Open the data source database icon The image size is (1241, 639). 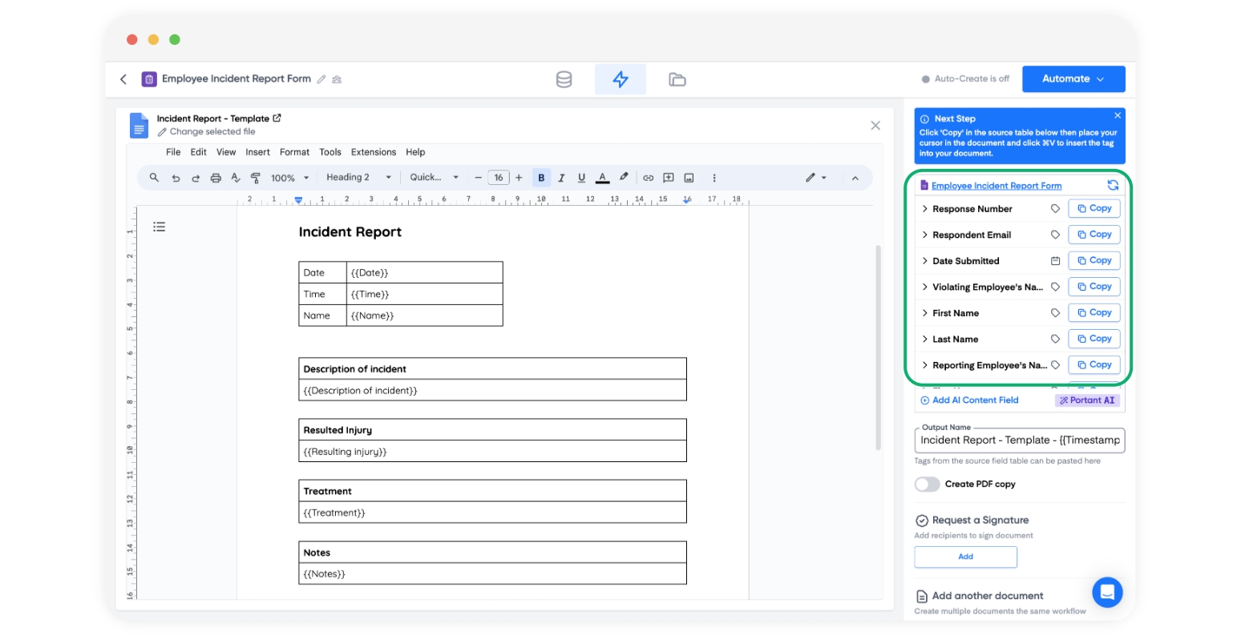[564, 79]
